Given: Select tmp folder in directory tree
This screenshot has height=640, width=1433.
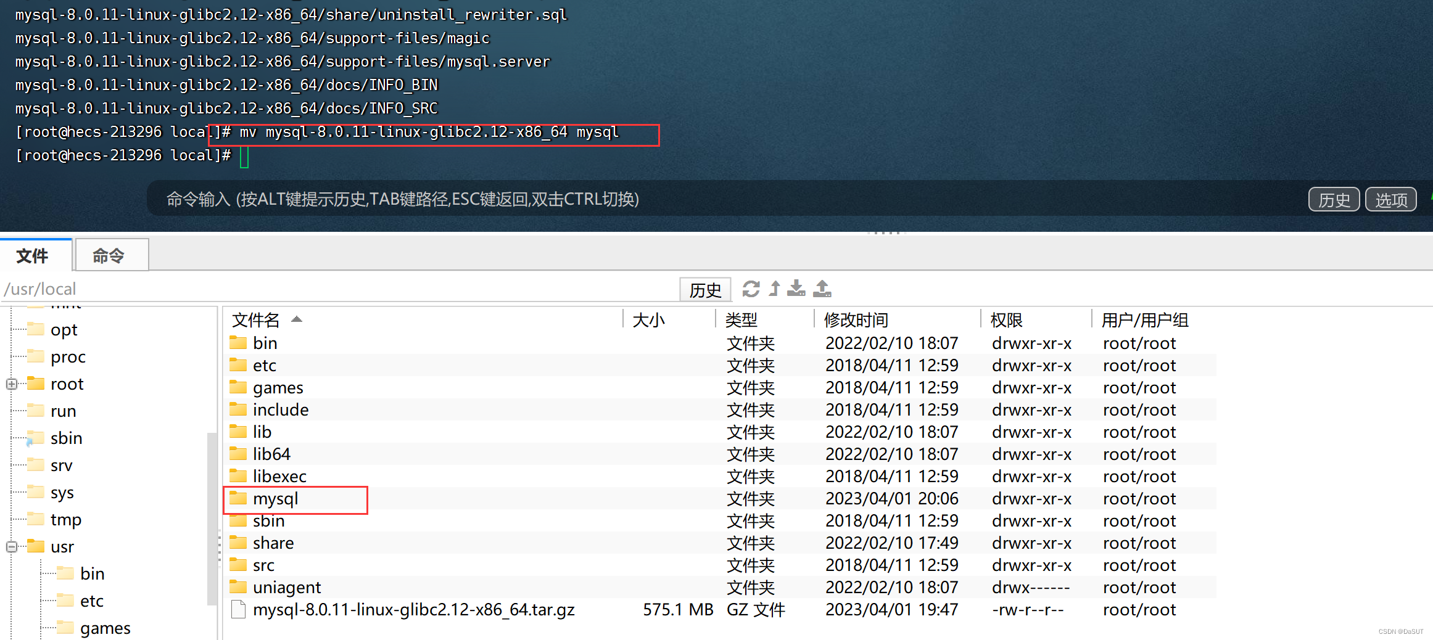Looking at the screenshot, I should coord(65,519).
